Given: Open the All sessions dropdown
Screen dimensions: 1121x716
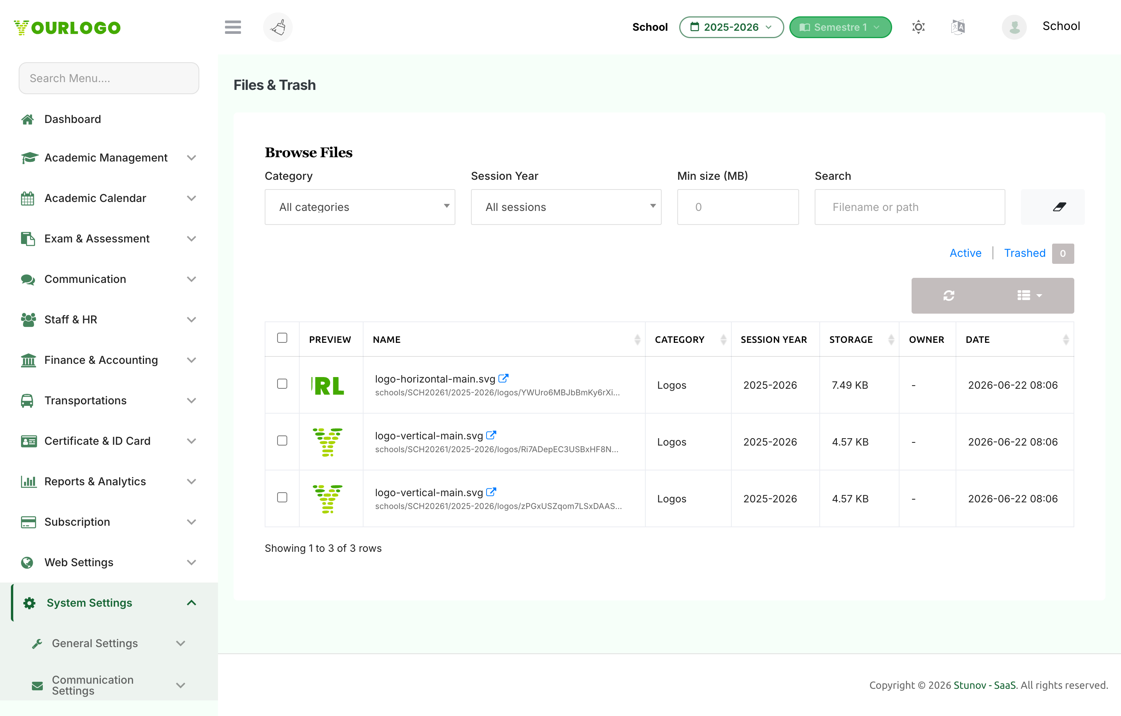Looking at the screenshot, I should pyautogui.click(x=566, y=207).
